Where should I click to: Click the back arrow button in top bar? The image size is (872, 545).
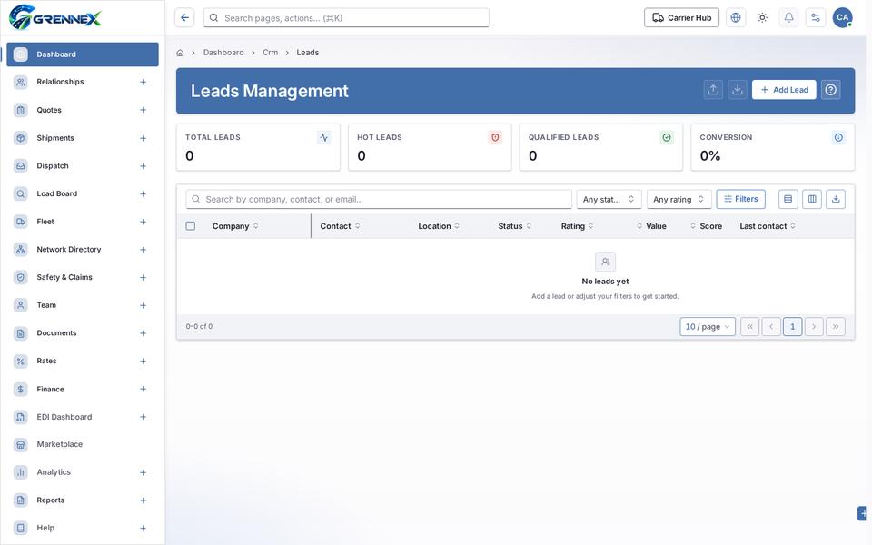click(184, 18)
